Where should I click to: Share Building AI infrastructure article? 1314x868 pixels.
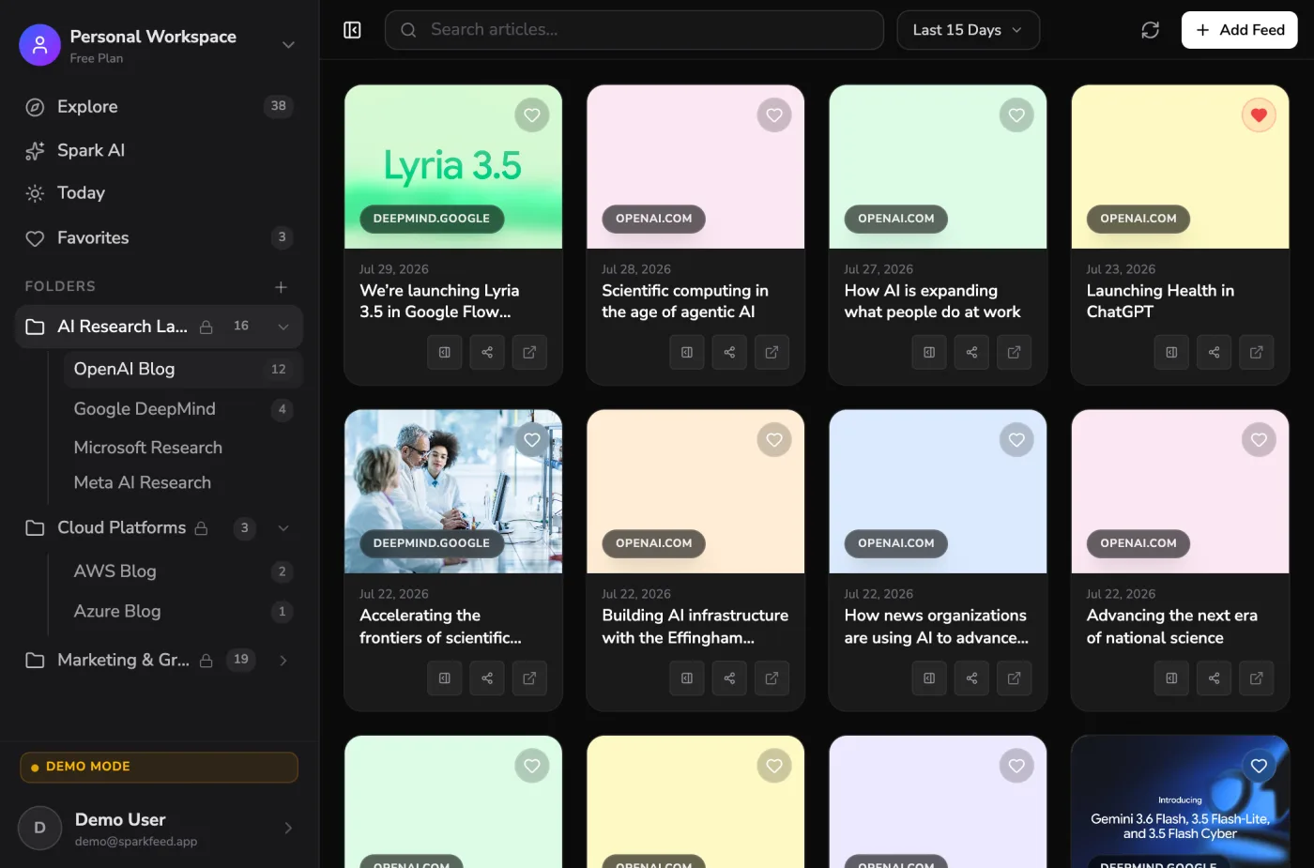[x=729, y=678]
